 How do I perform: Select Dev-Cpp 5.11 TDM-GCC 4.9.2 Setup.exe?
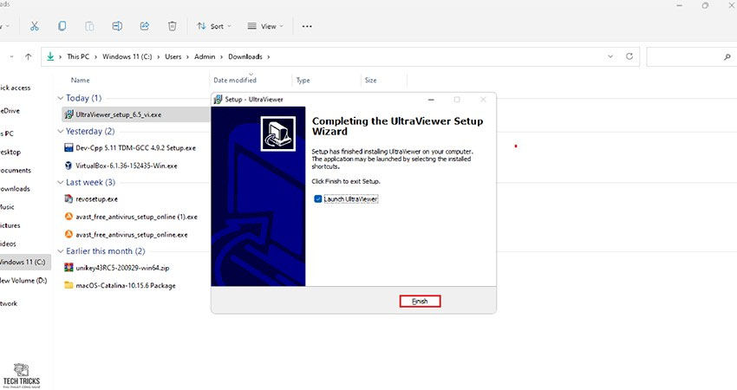coord(136,148)
